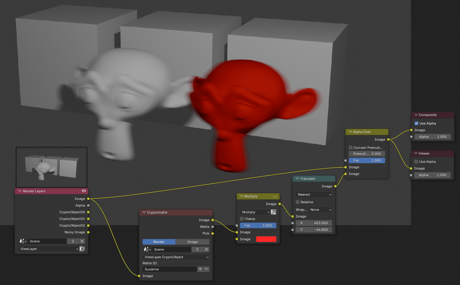Click the red color swatch on the Multiply node
This screenshot has height=285, width=460.
coord(266,239)
